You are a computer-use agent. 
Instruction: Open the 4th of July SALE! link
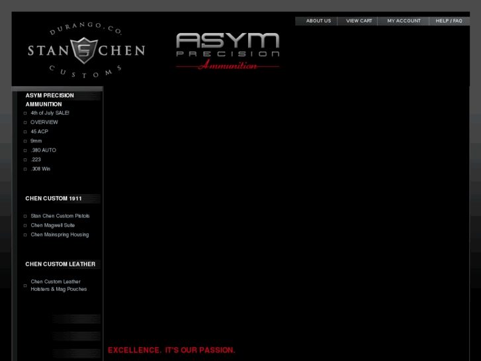[50, 113]
